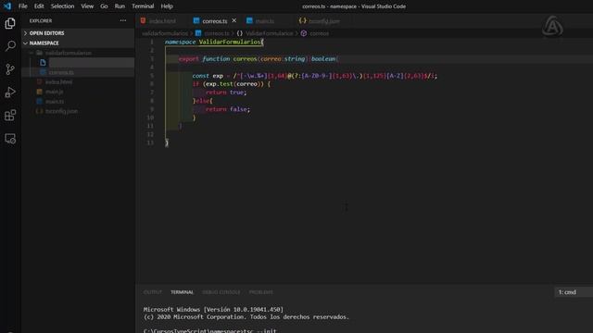Open the Extensions view
This screenshot has height=333, width=593.
10,115
